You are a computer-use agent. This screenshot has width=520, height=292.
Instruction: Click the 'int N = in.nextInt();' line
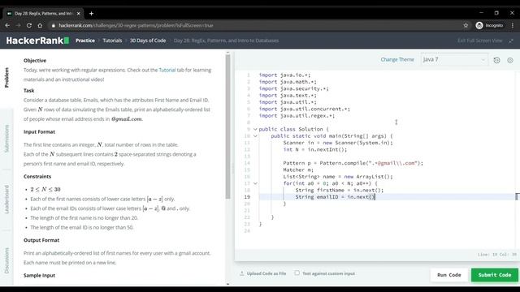315,149
